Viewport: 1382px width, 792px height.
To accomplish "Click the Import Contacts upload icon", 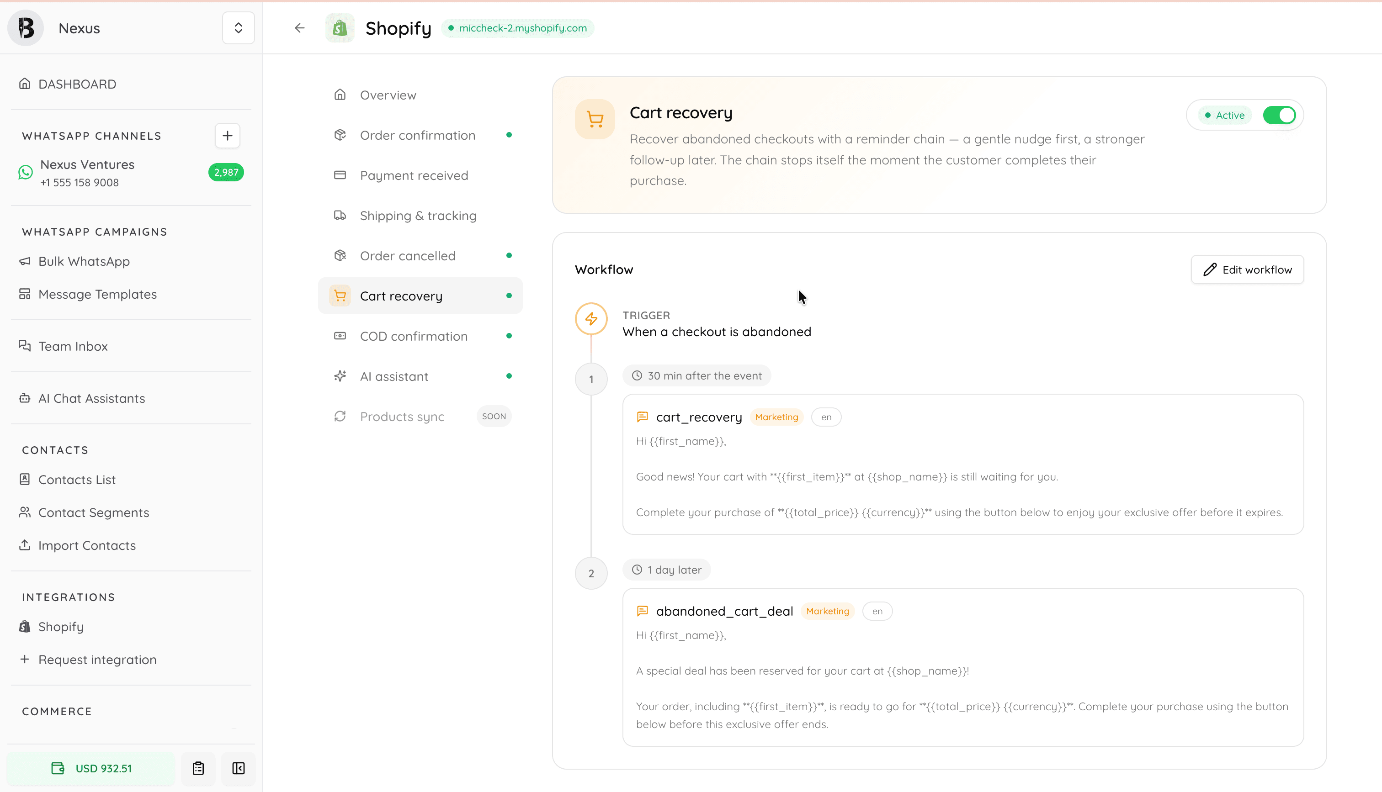I will click(25, 544).
